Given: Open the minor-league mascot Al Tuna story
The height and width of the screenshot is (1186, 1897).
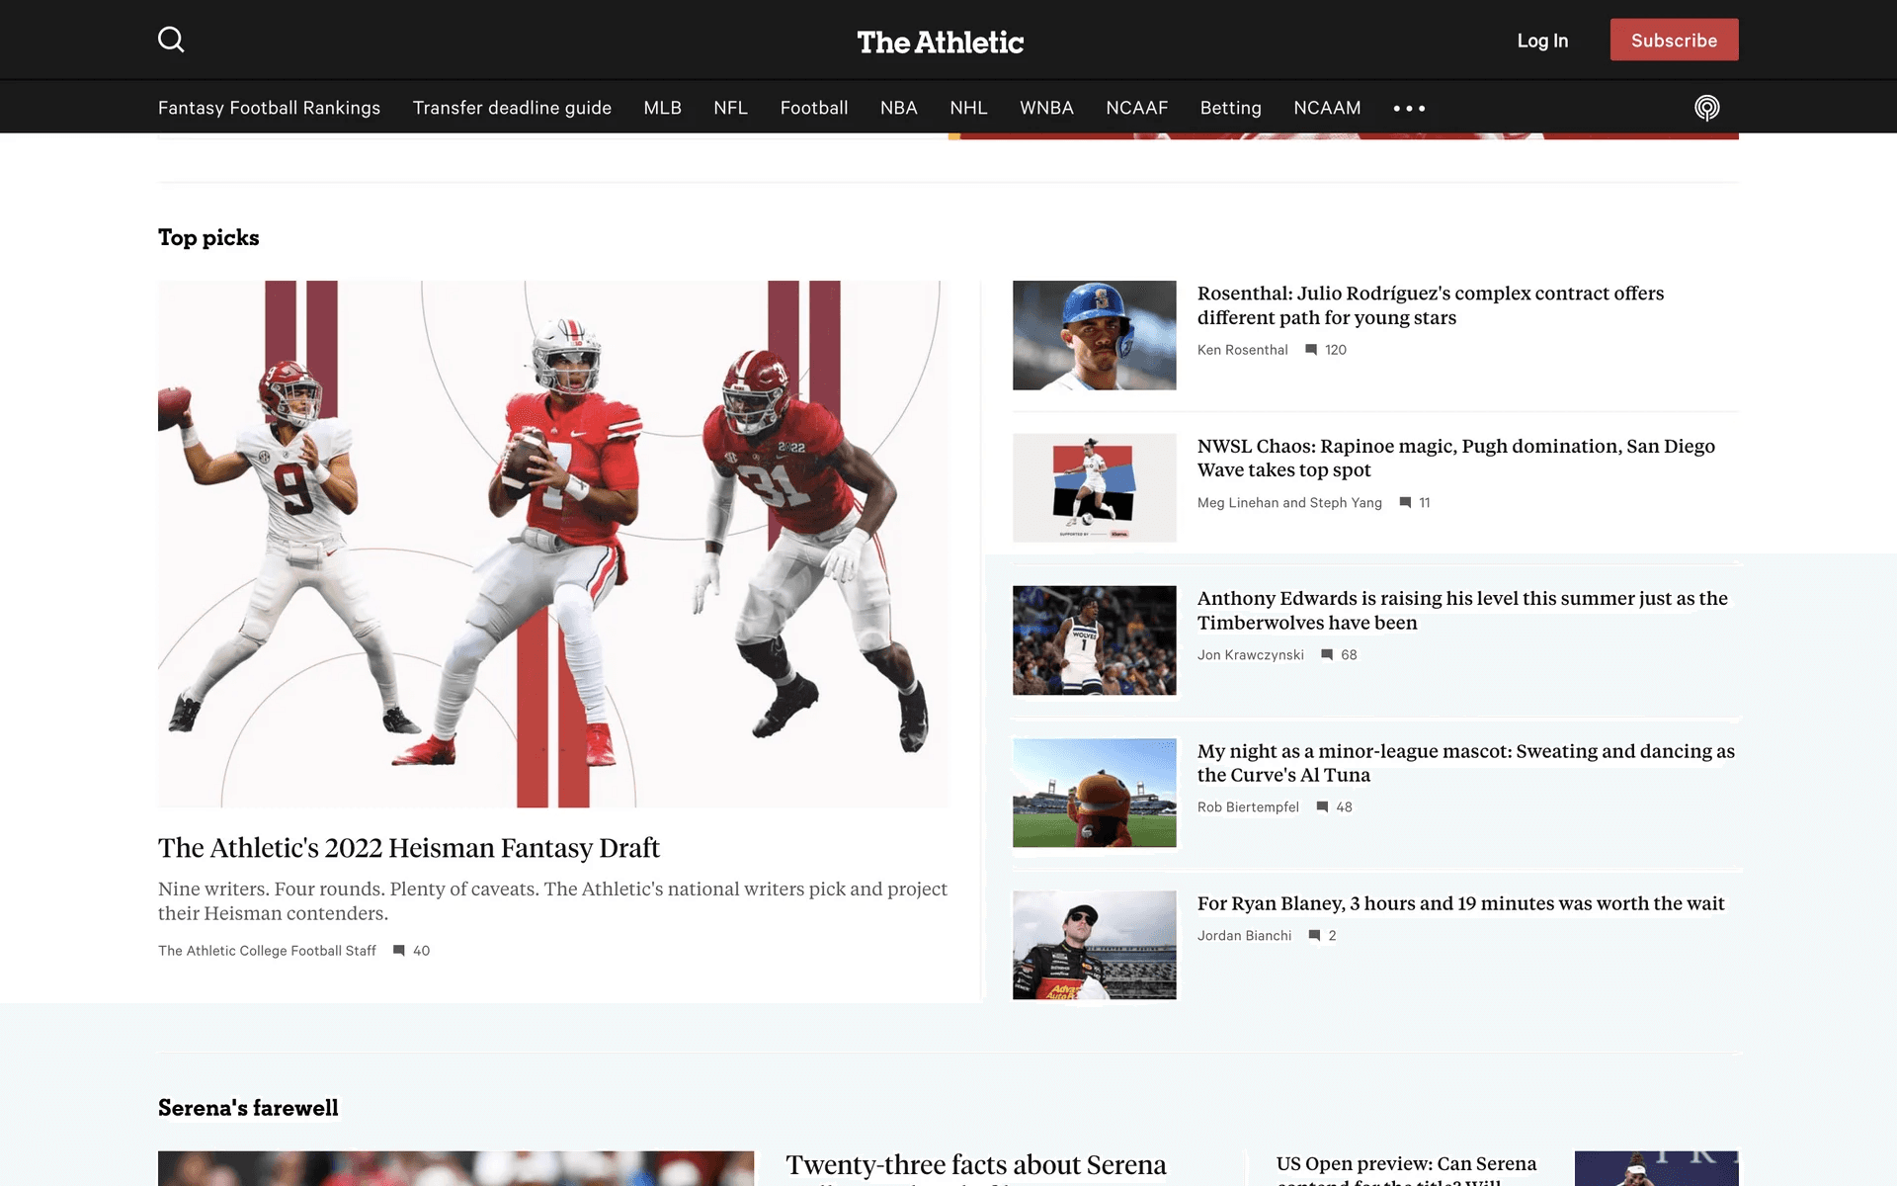Looking at the screenshot, I should tap(1465, 763).
